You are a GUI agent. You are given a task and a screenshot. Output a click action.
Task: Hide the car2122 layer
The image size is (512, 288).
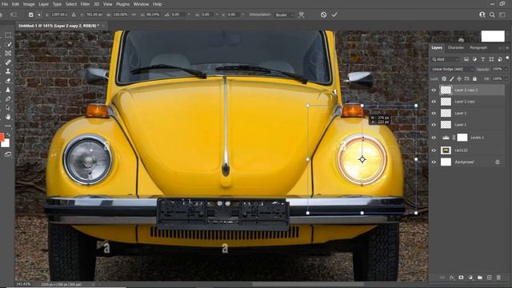434,150
